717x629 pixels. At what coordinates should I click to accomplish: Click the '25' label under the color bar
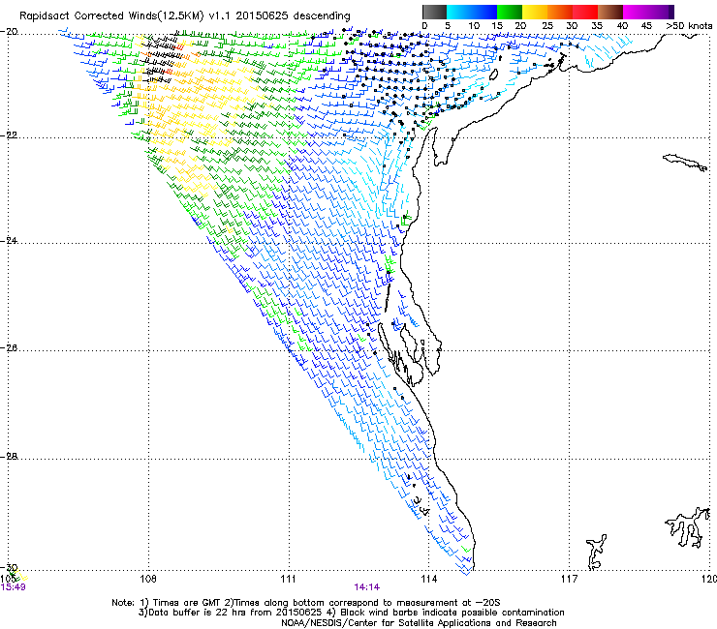[547, 25]
